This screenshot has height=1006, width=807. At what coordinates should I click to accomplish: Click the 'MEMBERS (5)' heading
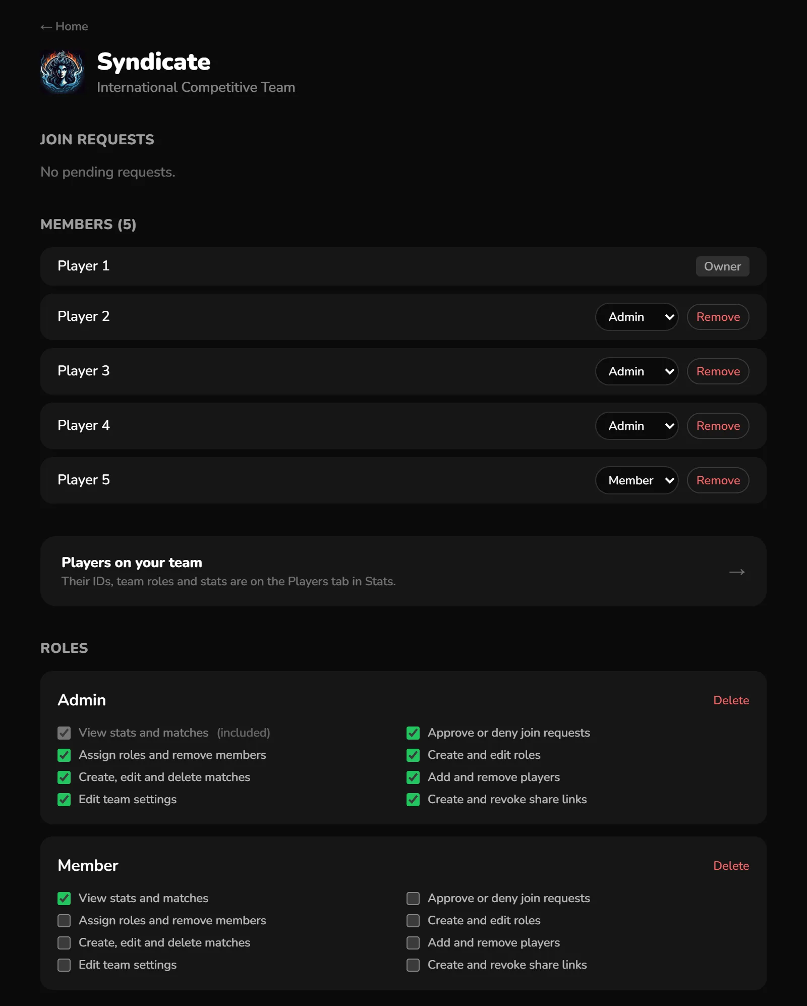[x=88, y=225]
